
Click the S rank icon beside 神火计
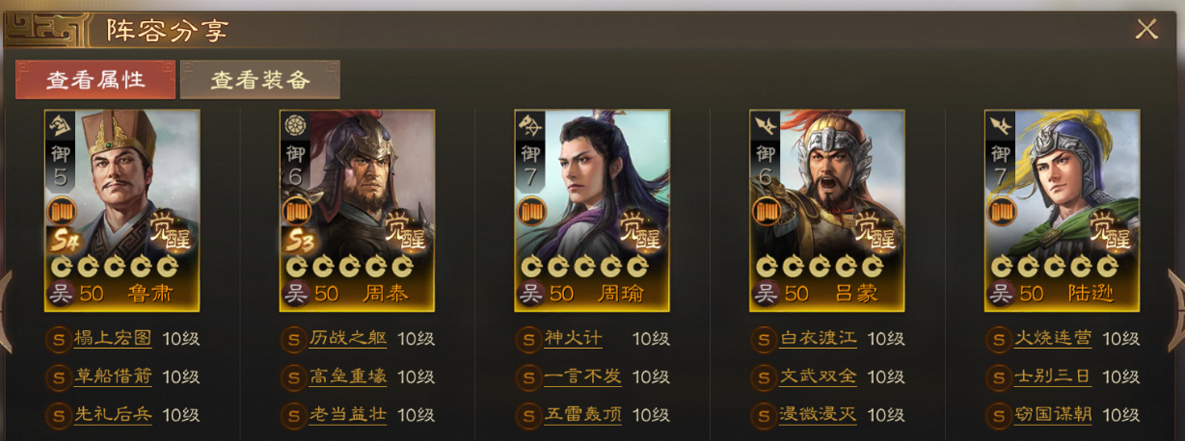coord(527,339)
